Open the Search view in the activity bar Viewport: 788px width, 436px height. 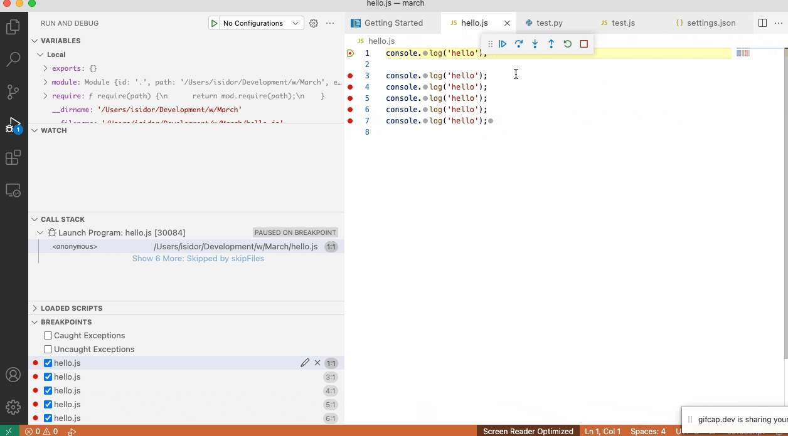pos(14,60)
